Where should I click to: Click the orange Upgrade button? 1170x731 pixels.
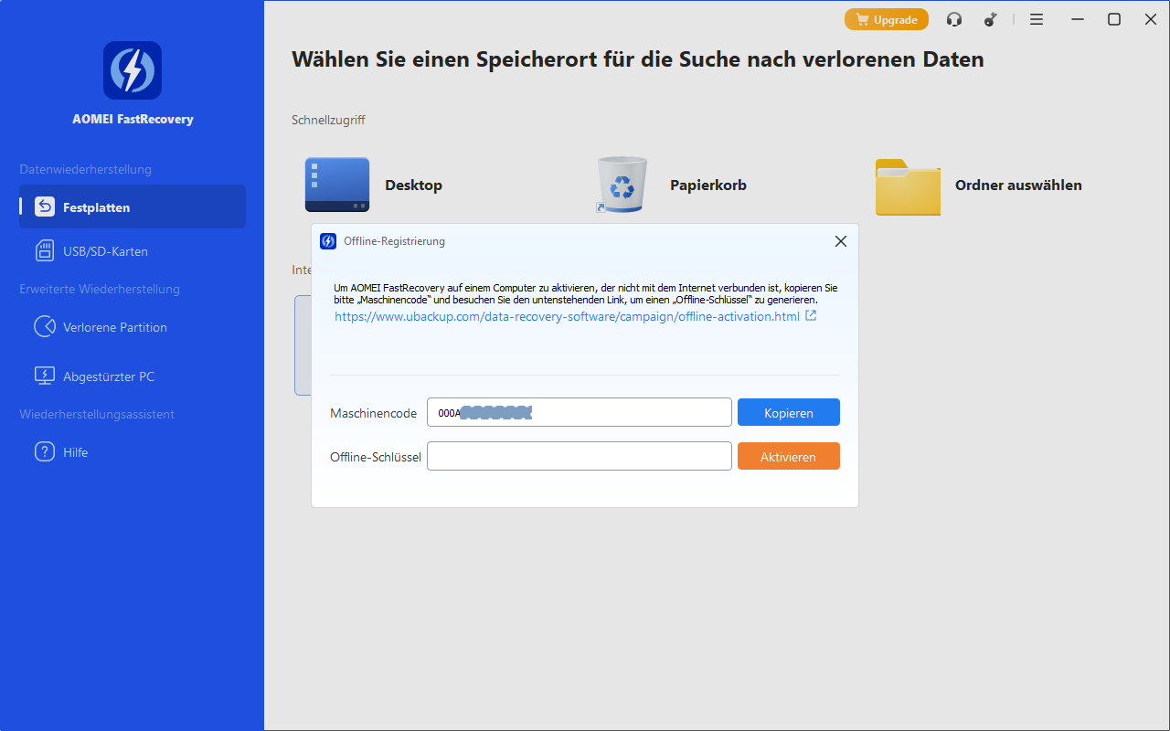pos(887,19)
